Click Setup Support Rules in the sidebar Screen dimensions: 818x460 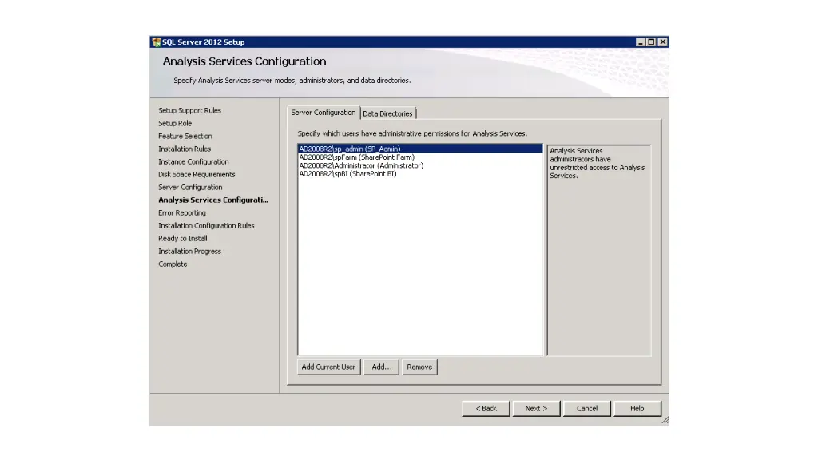point(189,110)
